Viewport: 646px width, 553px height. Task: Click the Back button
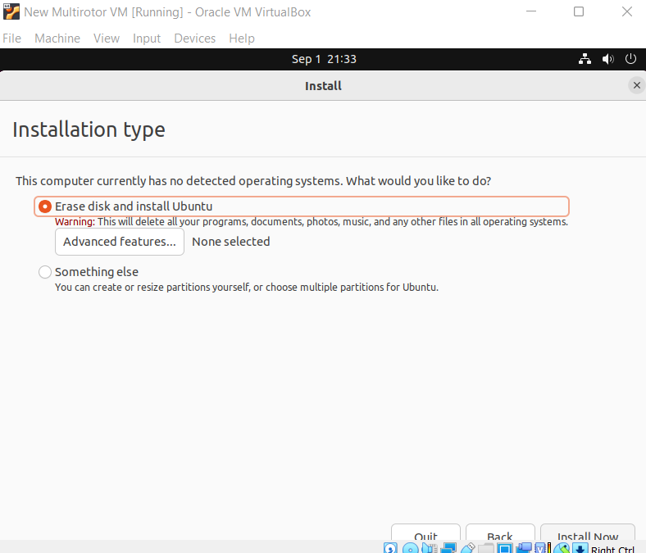point(500,533)
